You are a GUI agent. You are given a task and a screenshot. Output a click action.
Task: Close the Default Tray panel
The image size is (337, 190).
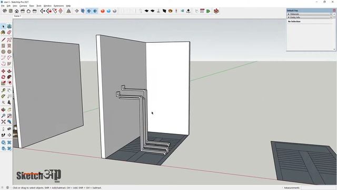(x=334, y=11)
